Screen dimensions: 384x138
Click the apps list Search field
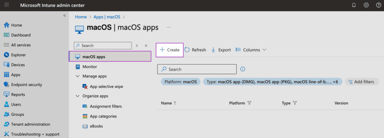pos(197,69)
